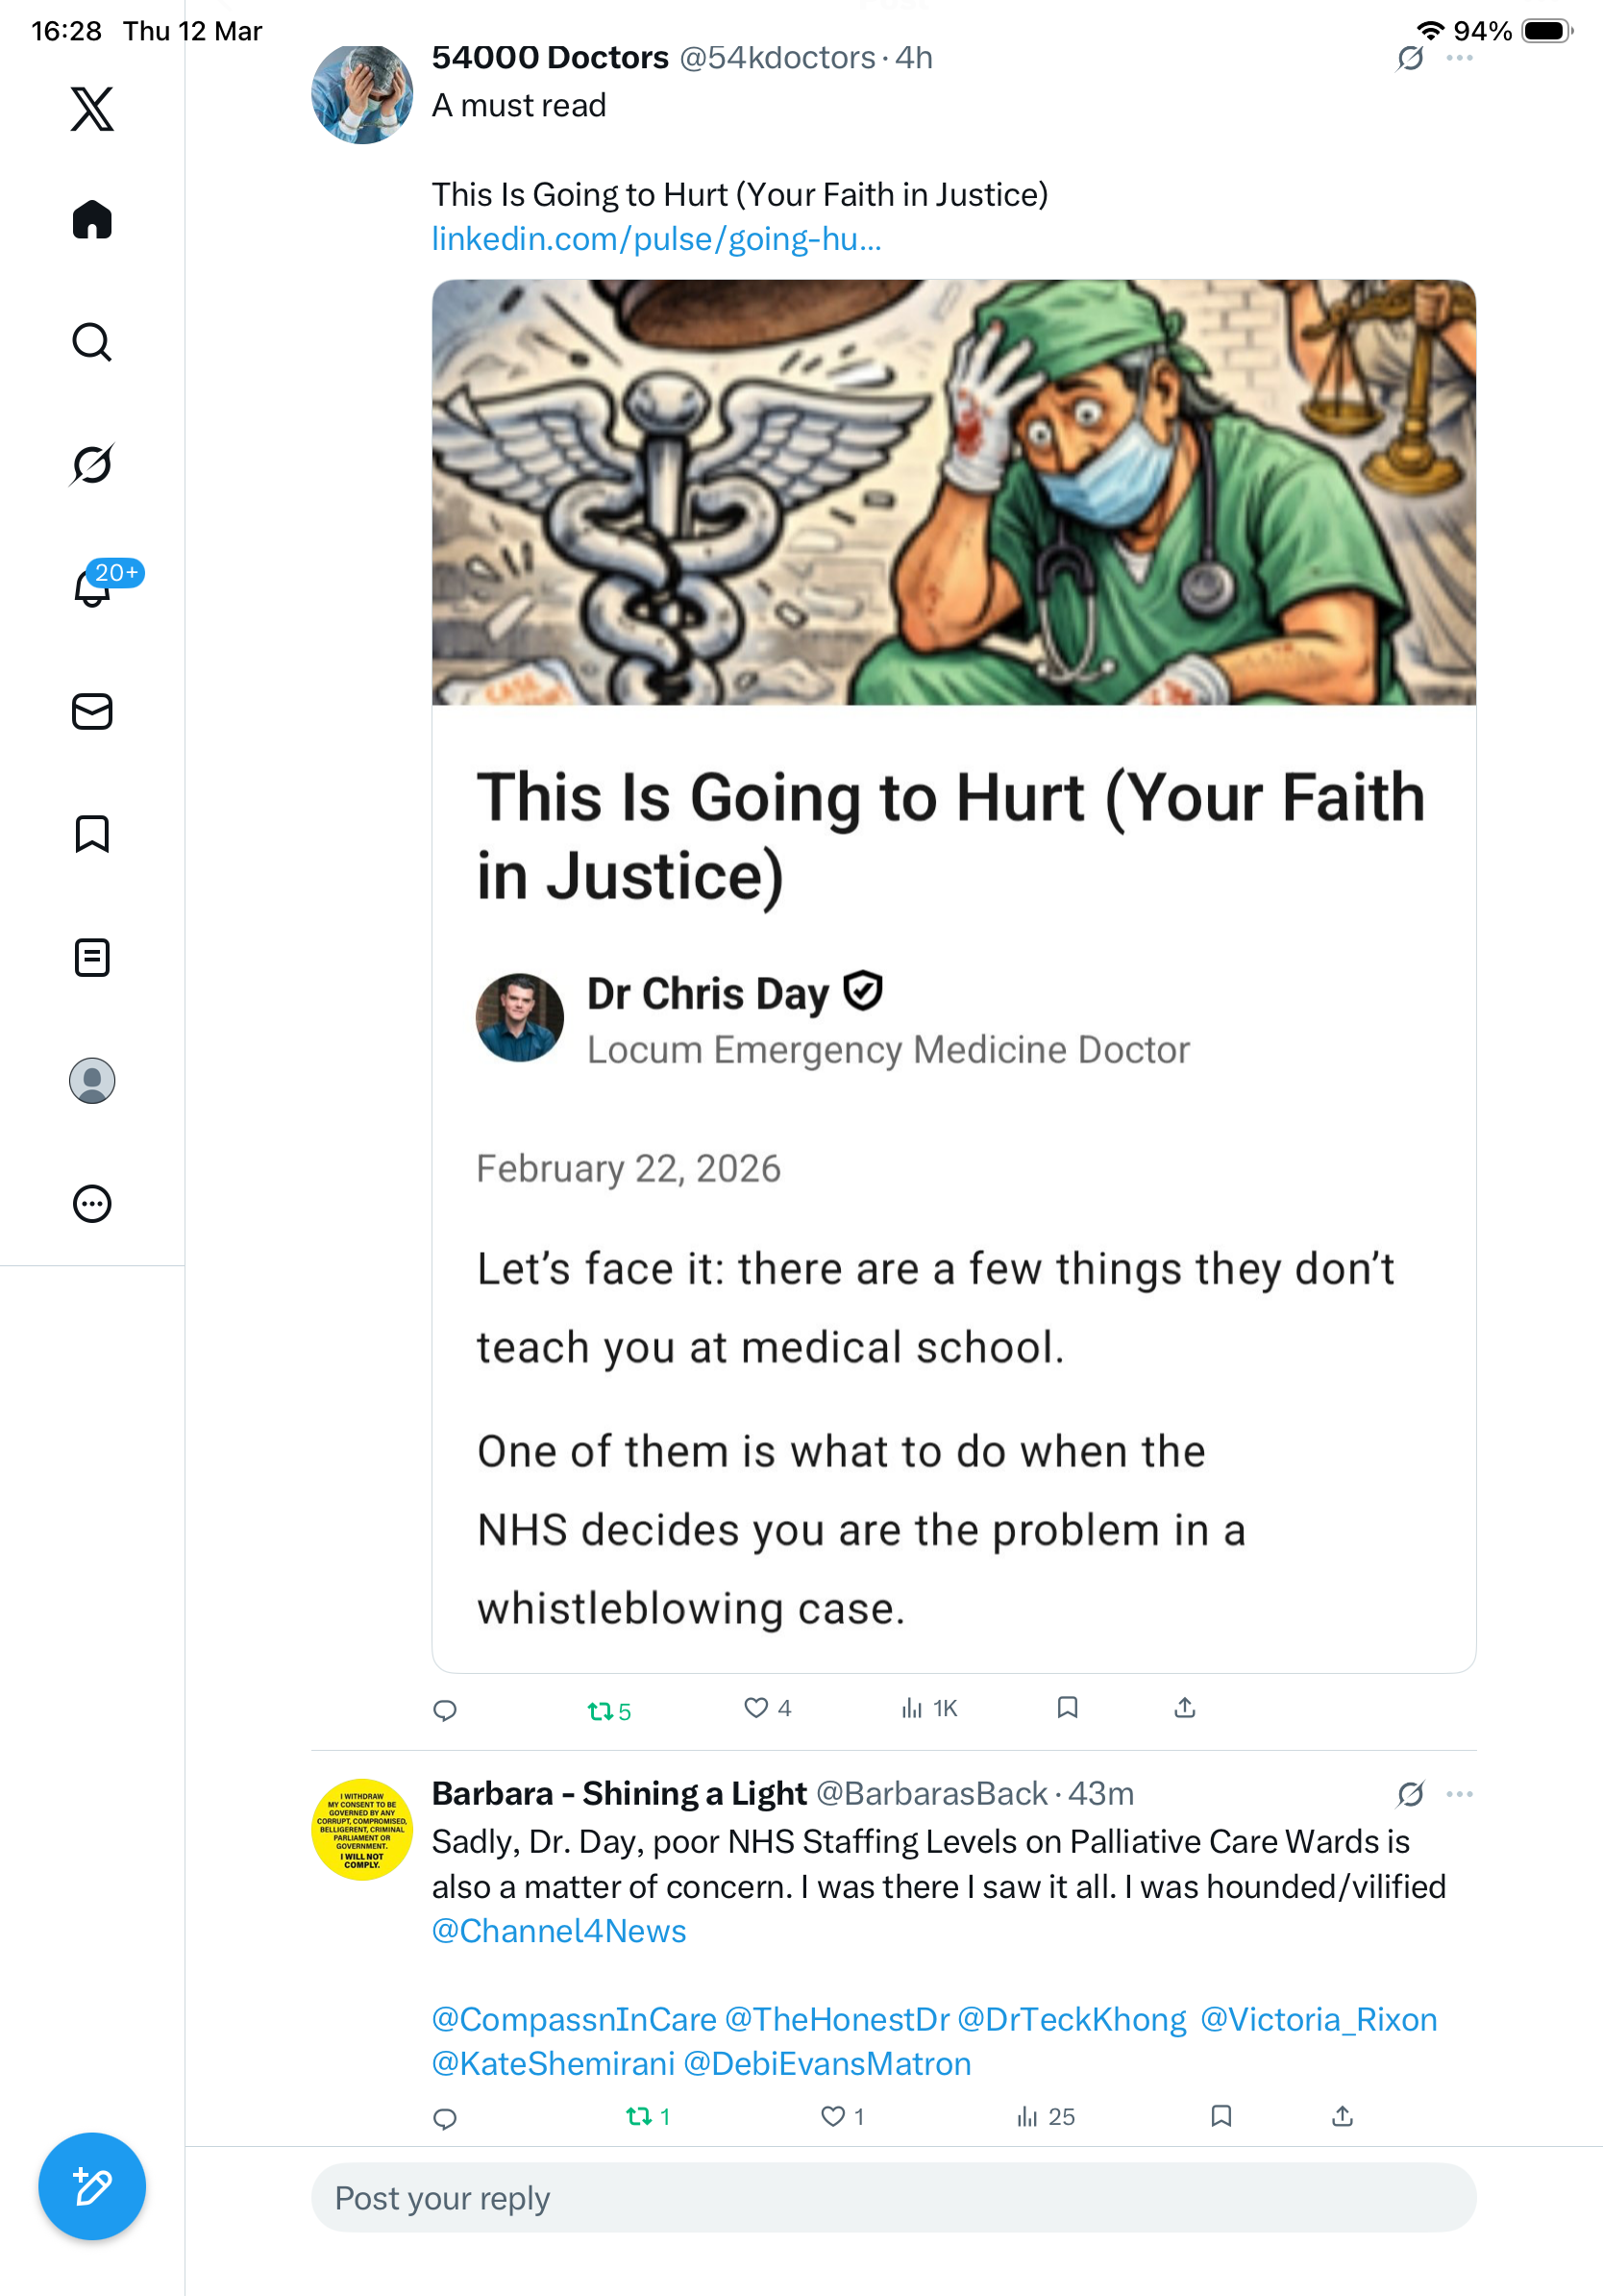1603x2296 pixels.
Task: Toggle like on 54000 Doctors post
Action: click(x=768, y=1708)
